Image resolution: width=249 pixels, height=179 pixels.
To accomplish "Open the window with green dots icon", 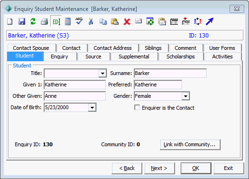I will click(x=150, y=21).
